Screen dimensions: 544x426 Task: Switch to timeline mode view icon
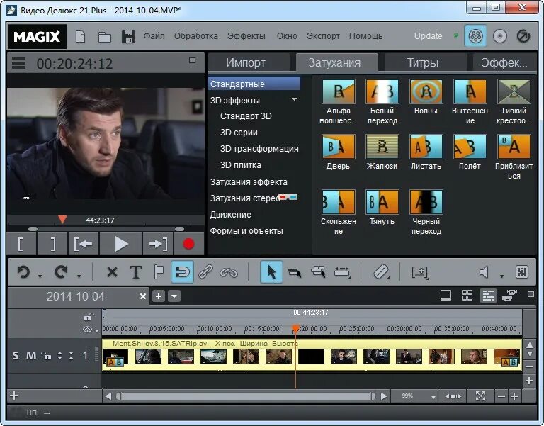(x=488, y=296)
